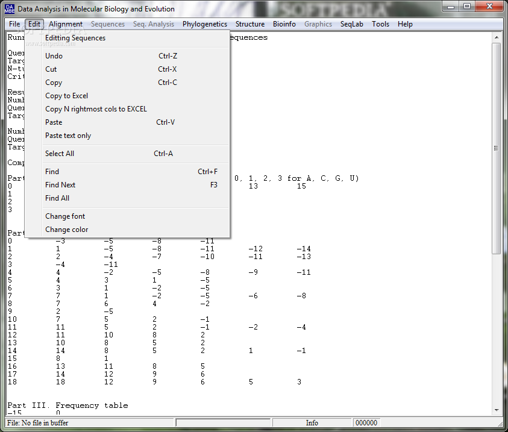Select Paste in the Edit menu
Screen dimensions: 508x432
pos(127,122)
